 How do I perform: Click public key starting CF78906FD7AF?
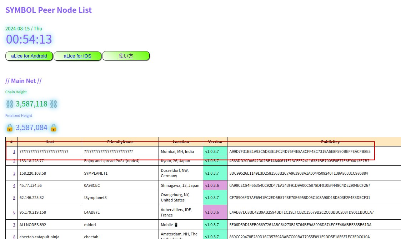point(300,198)
